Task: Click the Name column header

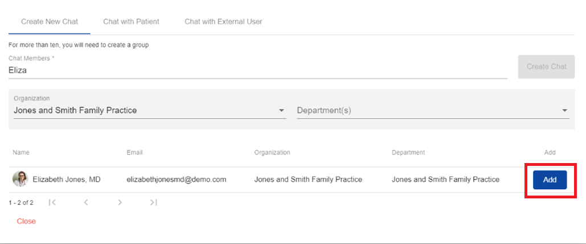Action: click(x=21, y=153)
